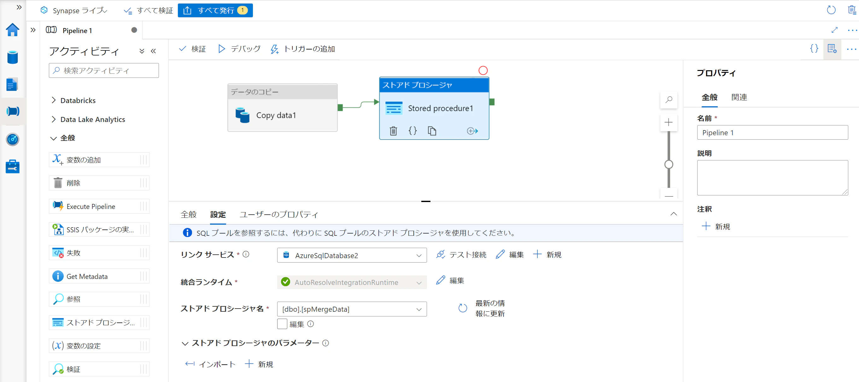Click the expand-to-fullscreen arrow icon
The image size is (859, 382).
tap(835, 30)
